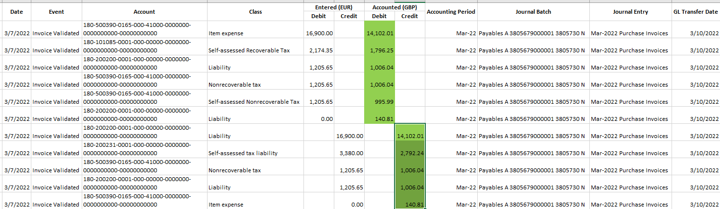Viewport: 720px width, 209px height.
Task: Click the Accounted (GBP) header cell
Action: point(395,7)
